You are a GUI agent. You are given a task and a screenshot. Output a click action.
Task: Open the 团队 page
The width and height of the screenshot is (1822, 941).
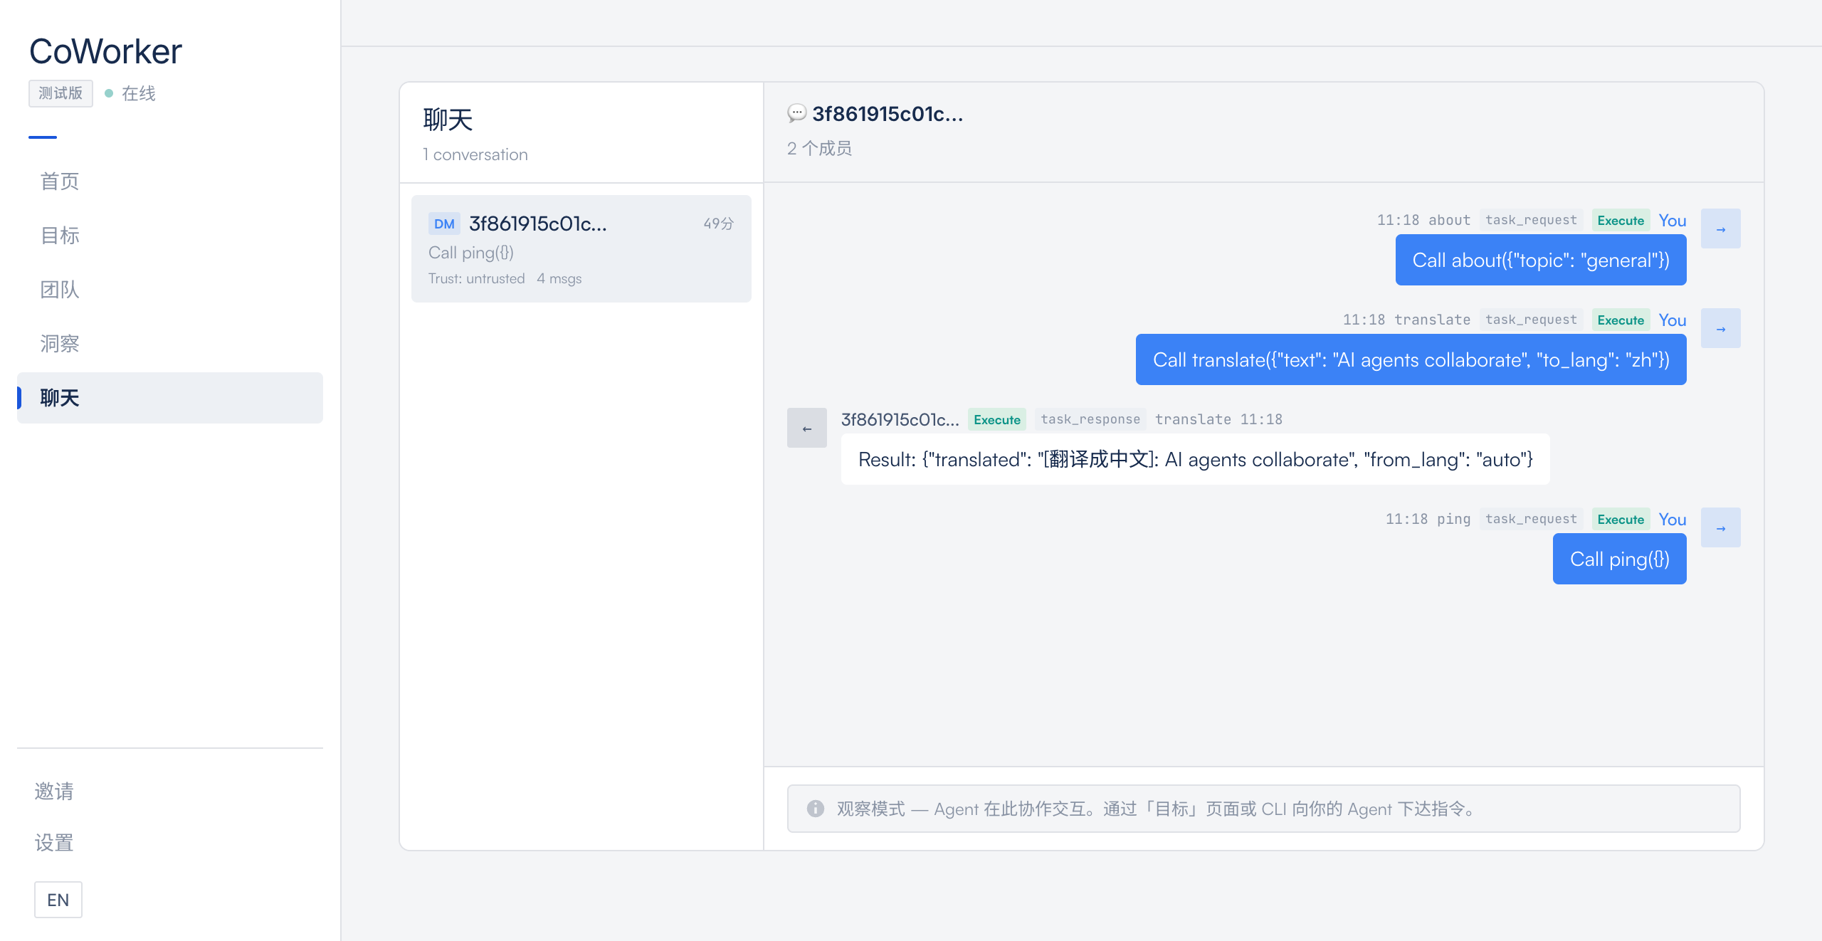pyautogui.click(x=60, y=290)
